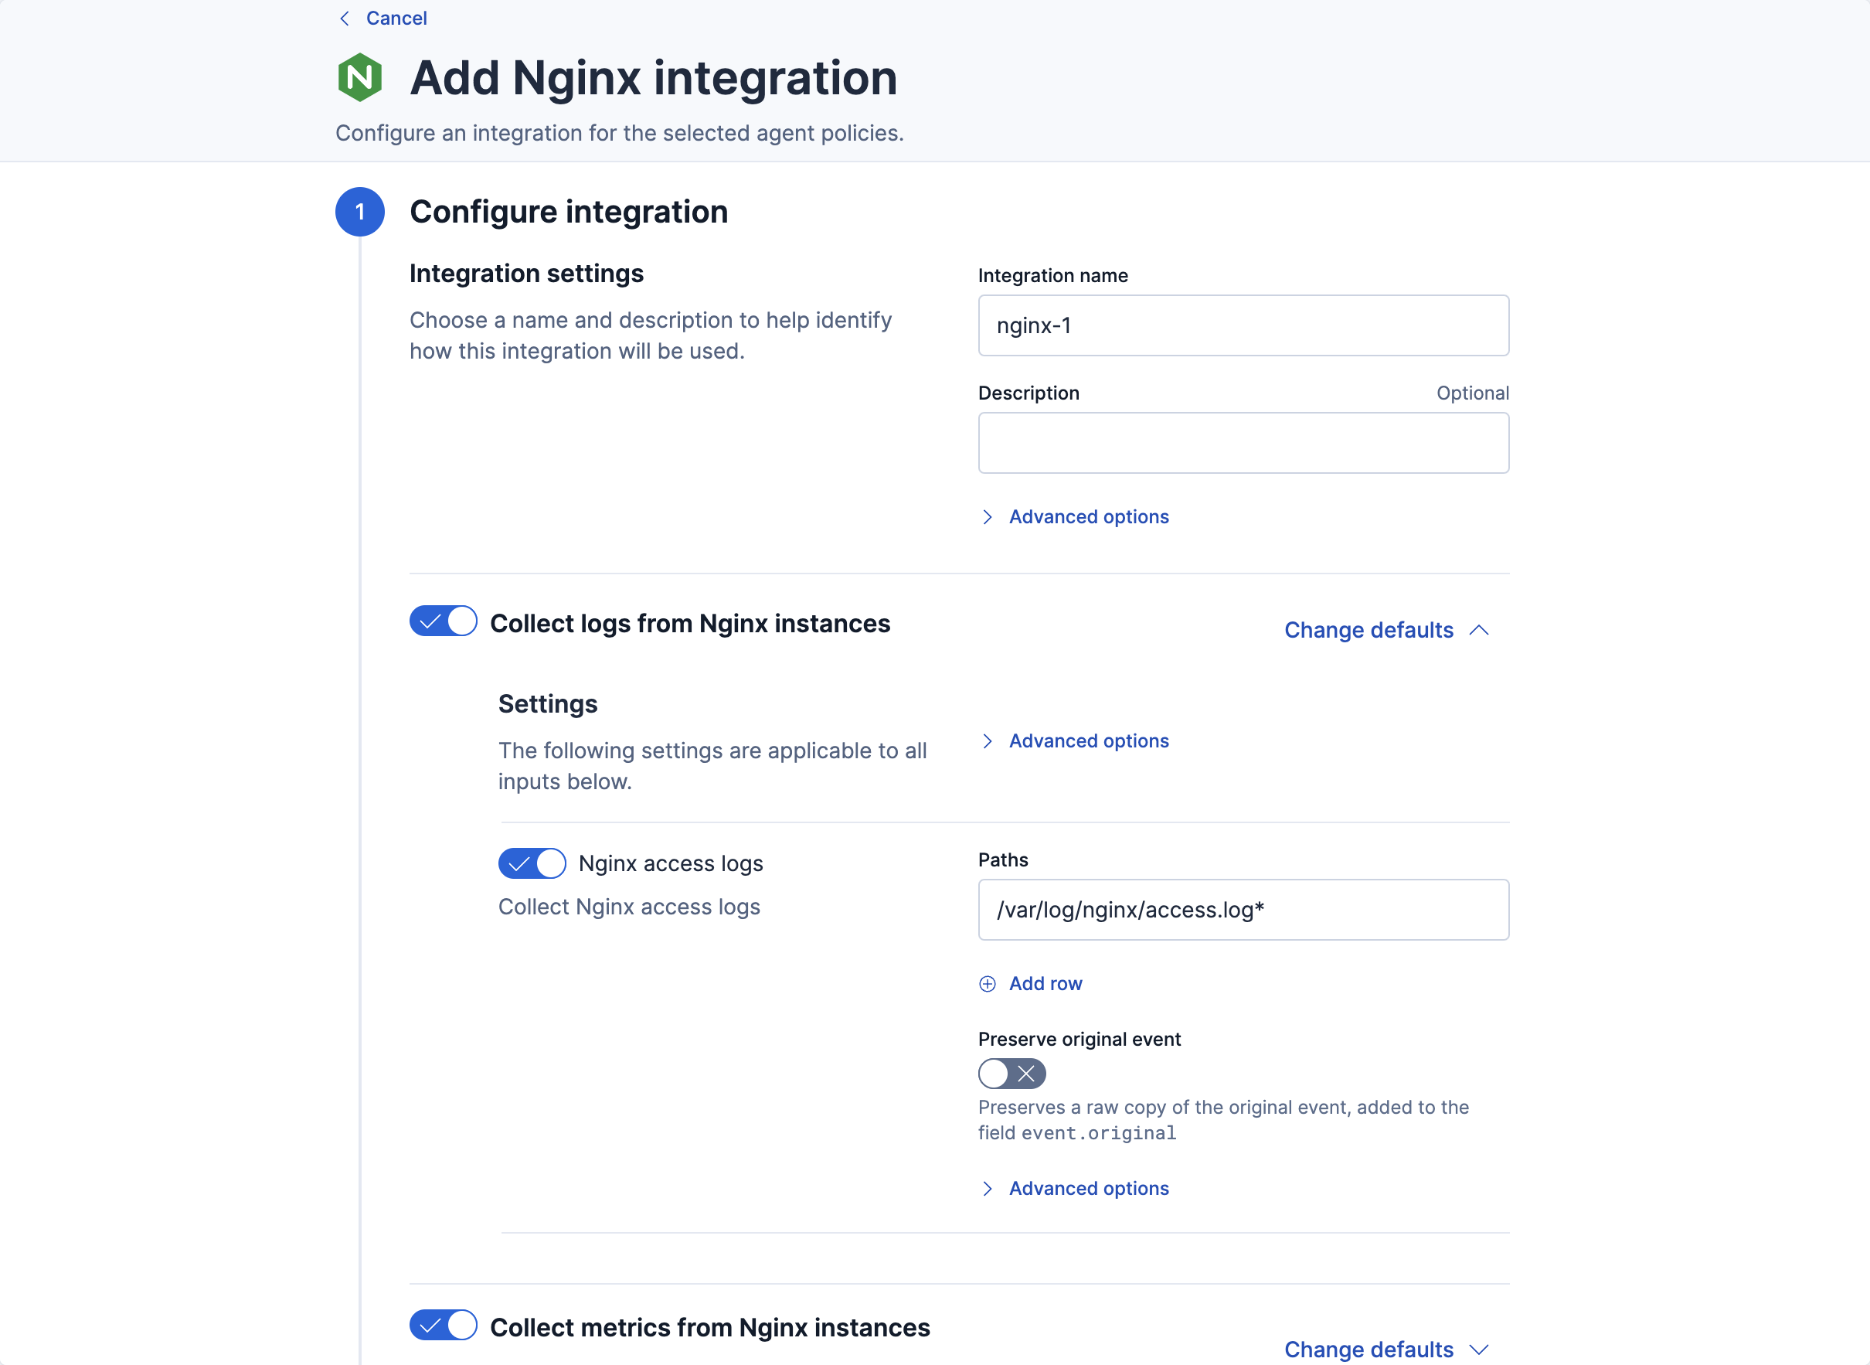Viewport: 1870px width, 1365px height.
Task: Click the back chevron beside Cancel
Action: (345, 19)
